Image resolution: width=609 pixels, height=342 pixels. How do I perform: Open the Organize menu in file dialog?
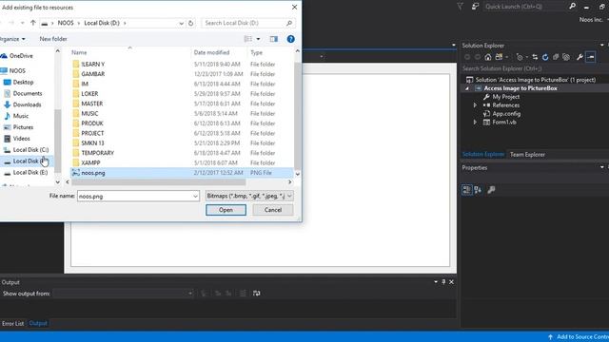click(12, 39)
